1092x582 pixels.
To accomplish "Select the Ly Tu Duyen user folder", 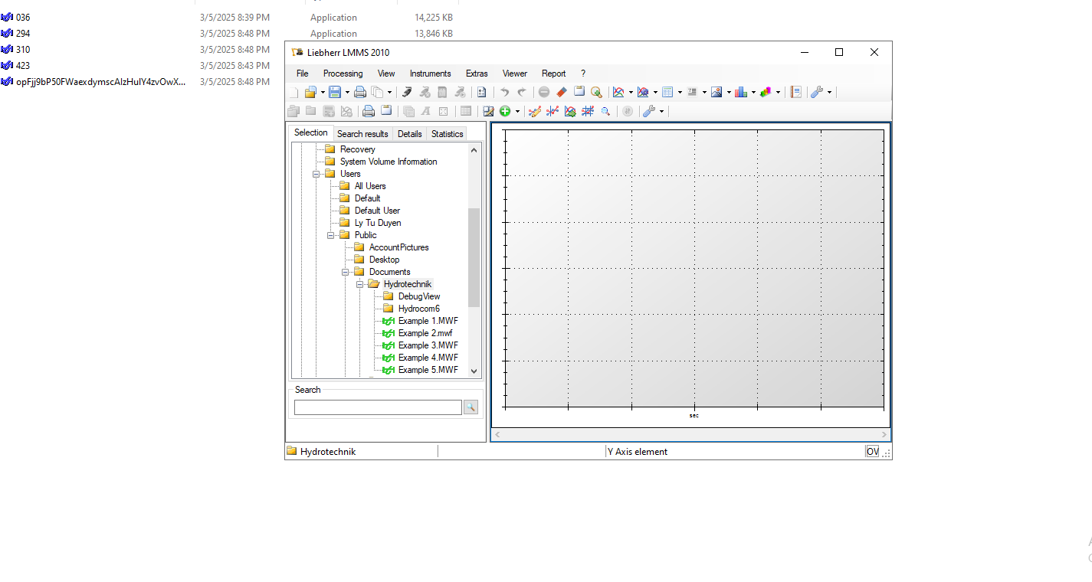I will click(x=377, y=223).
